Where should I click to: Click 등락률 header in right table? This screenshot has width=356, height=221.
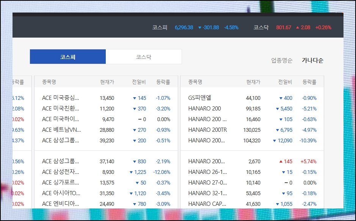pyautogui.click(x=309, y=82)
